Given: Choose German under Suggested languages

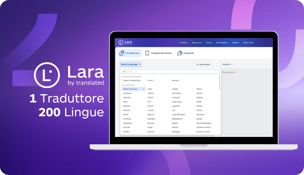Looking at the screenshot, I should coord(175,81).
